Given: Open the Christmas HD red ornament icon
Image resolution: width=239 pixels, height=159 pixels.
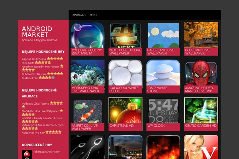Looking at the screenshot, I should pos(125,111).
